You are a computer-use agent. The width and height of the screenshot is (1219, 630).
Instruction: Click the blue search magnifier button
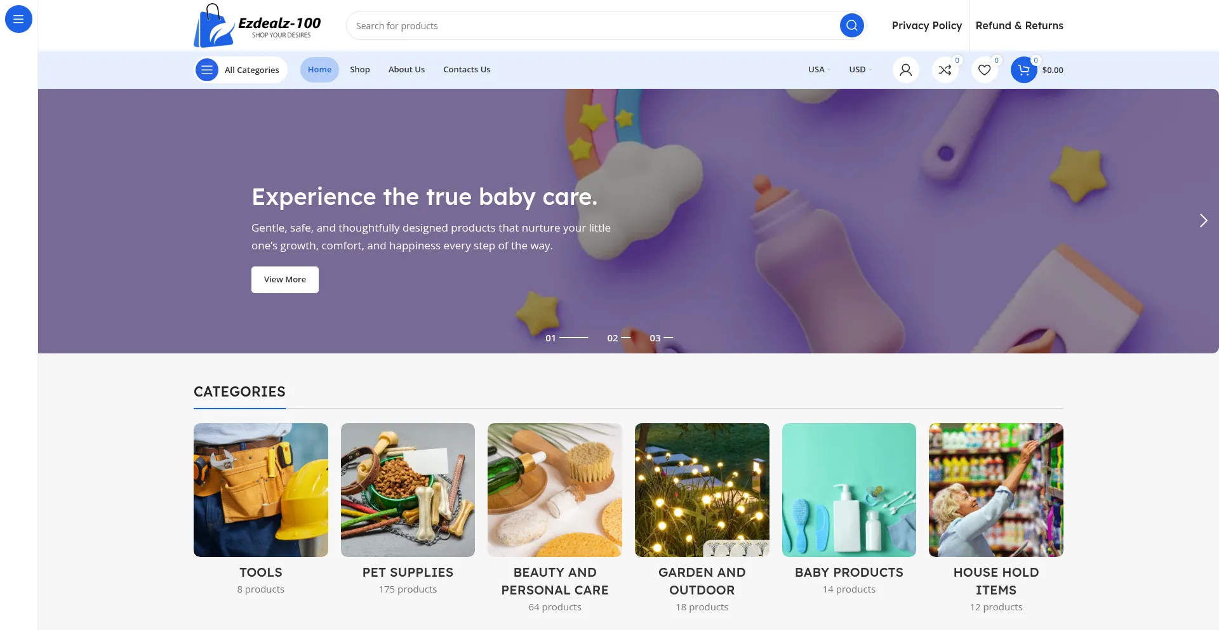click(x=851, y=25)
